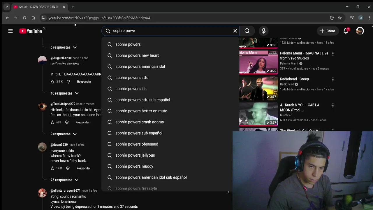Open "Radiohead - Creep" title link
The width and height of the screenshot is (373, 210).
click(294, 79)
